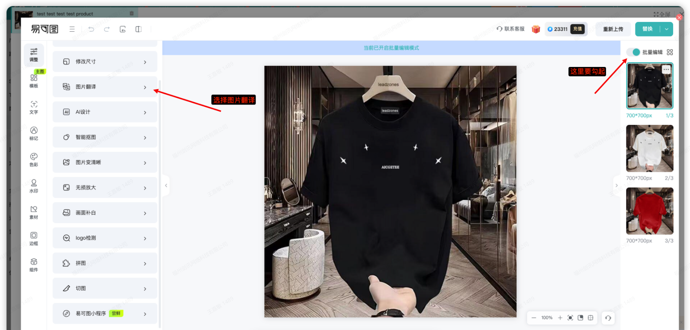Open the three-dot menu on first thumbnail

point(666,69)
